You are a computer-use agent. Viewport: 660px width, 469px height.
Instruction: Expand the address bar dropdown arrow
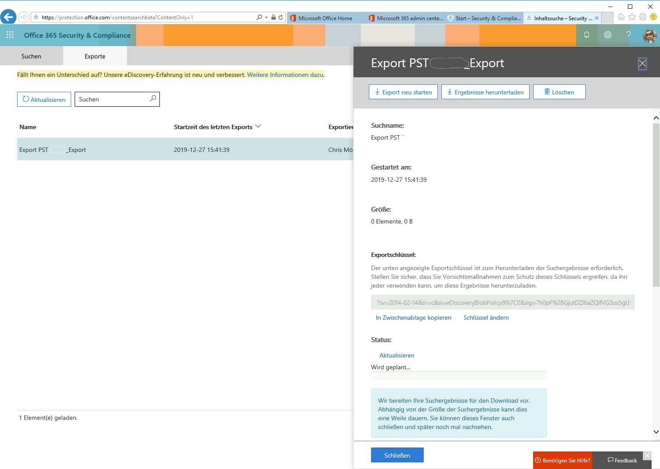click(x=267, y=18)
